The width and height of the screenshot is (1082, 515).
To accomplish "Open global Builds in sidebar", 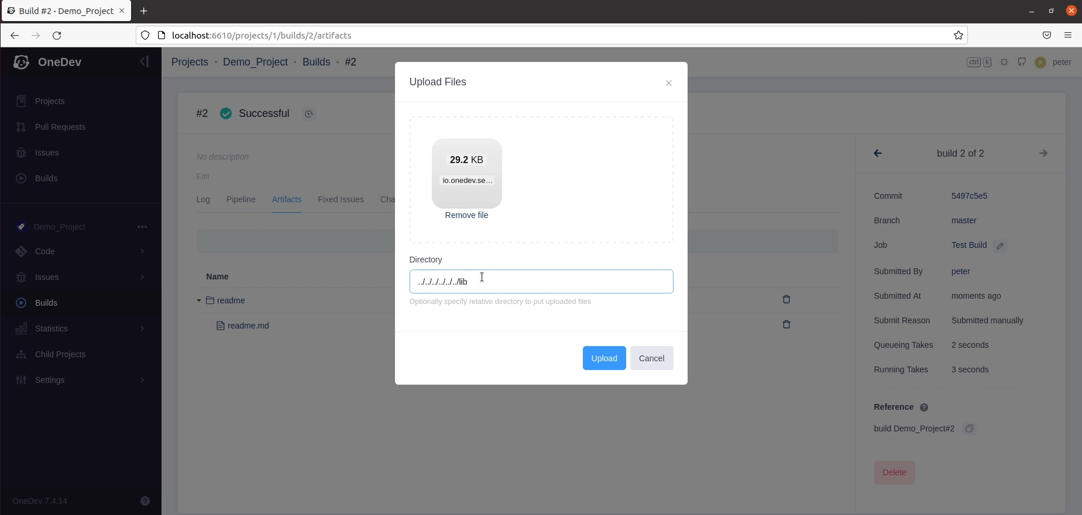I will click(46, 178).
